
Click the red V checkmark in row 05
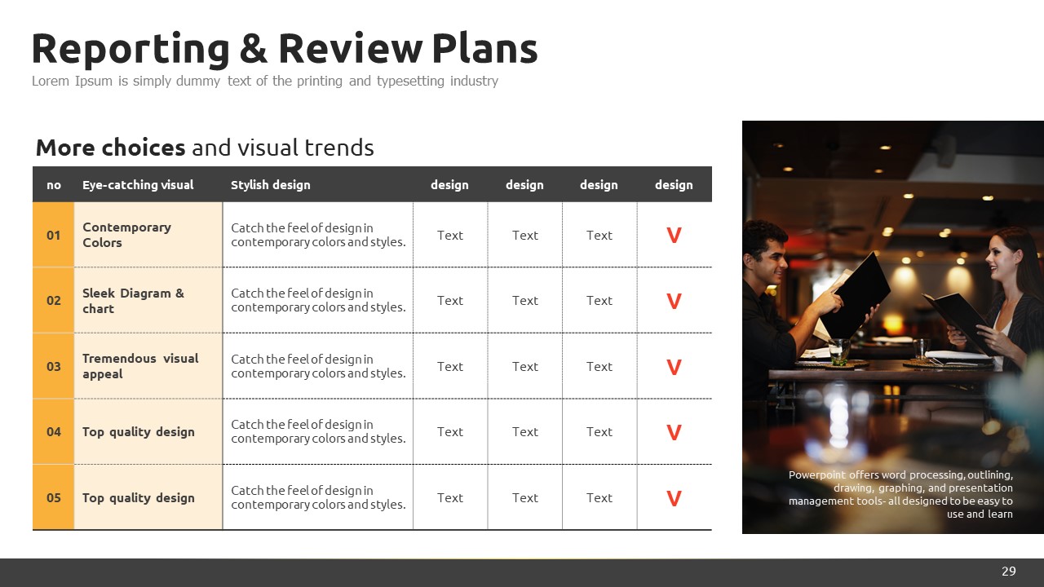[x=674, y=498]
